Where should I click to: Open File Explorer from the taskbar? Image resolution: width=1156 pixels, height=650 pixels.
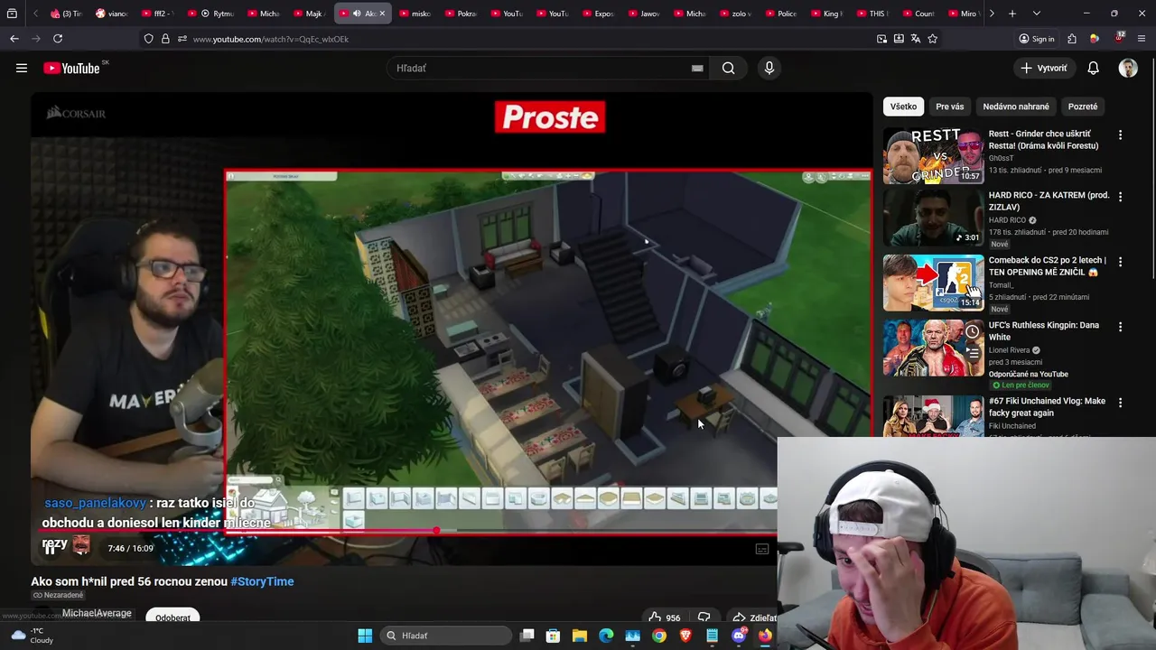point(580,636)
